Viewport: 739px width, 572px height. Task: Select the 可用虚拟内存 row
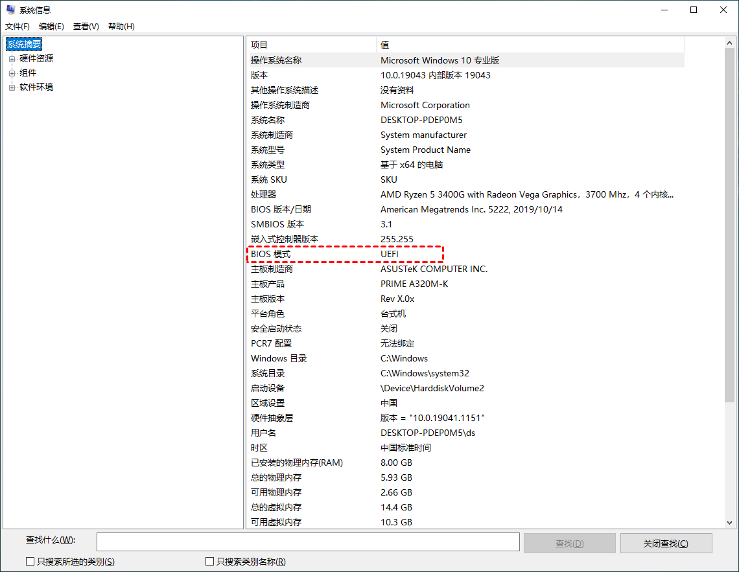coord(465,522)
